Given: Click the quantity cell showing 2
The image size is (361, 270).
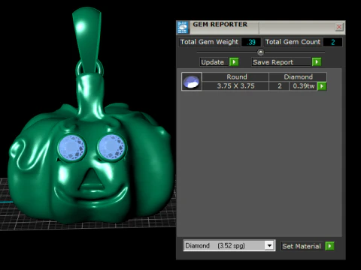Looking at the screenshot, I should click(x=279, y=85).
